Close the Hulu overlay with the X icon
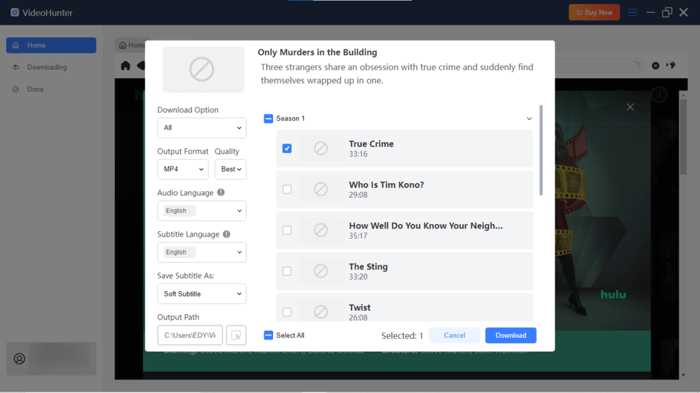This screenshot has width=700, height=393. 630,107
